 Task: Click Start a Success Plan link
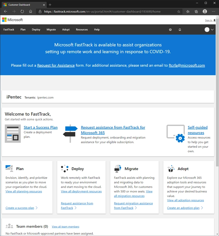click(x=41, y=127)
